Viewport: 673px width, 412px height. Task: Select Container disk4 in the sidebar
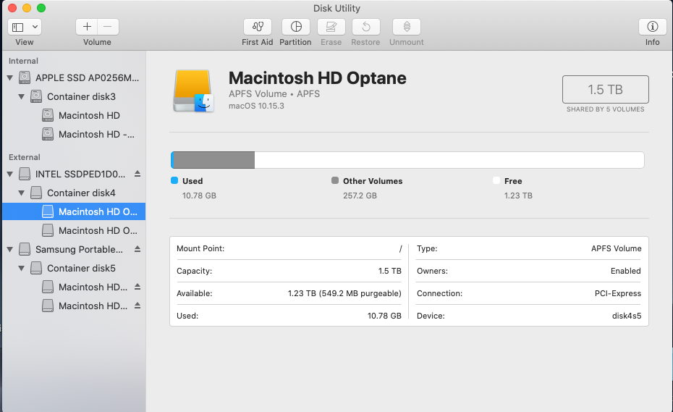[74, 193]
